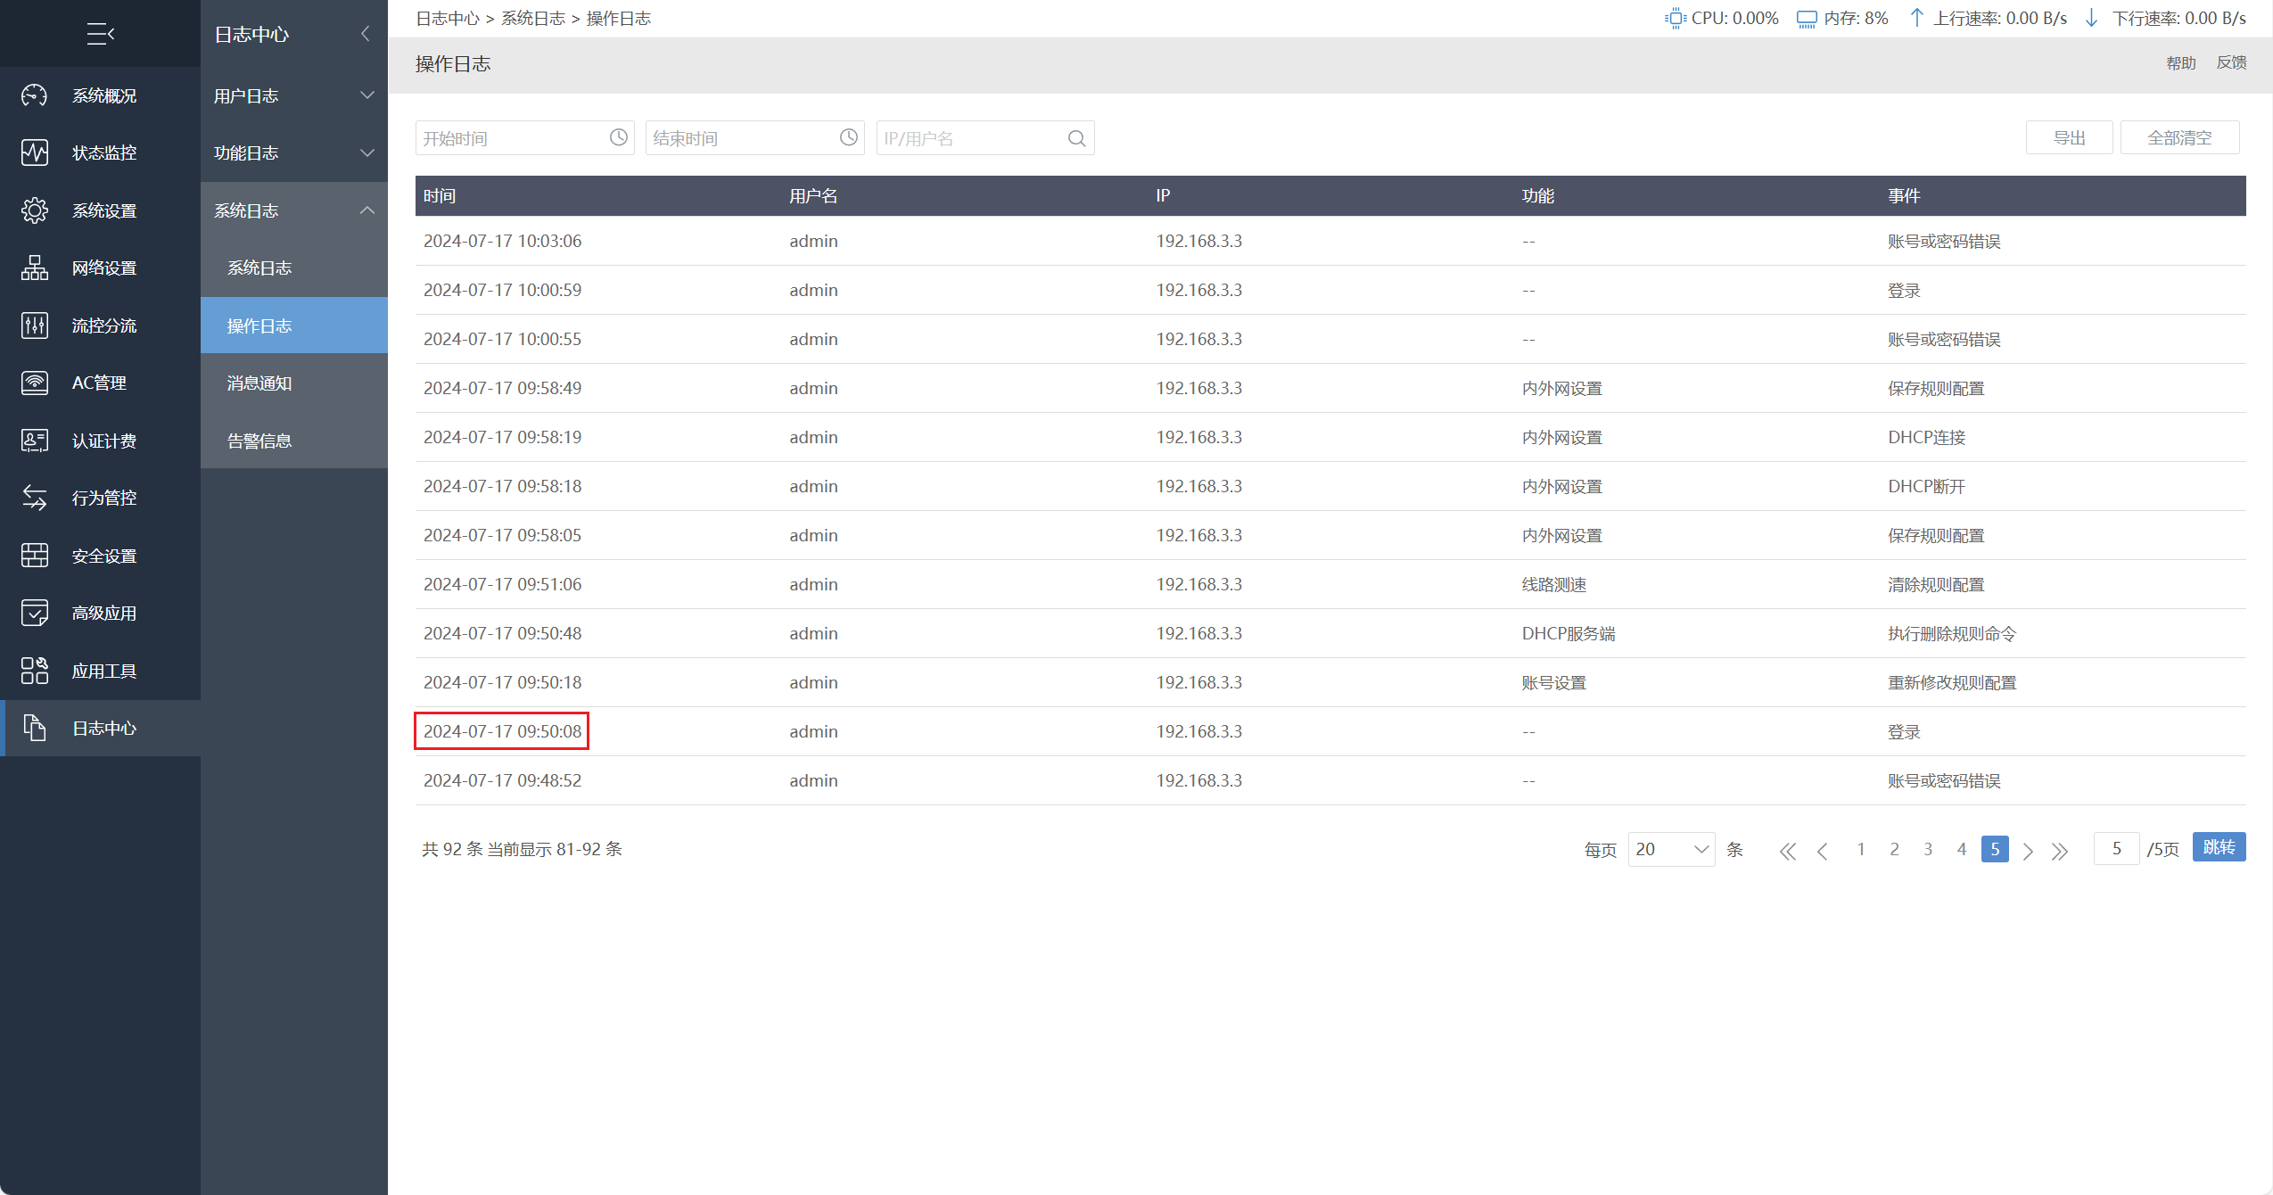The width and height of the screenshot is (2273, 1195).
Task: Click the DHCP断开 event cell
Action: pyautogui.click(x=1926, y=486)
